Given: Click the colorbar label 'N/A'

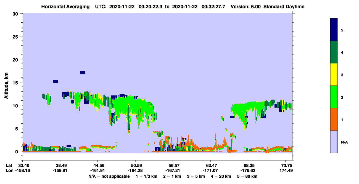Looking at the screenshot, I should (344, 142).
